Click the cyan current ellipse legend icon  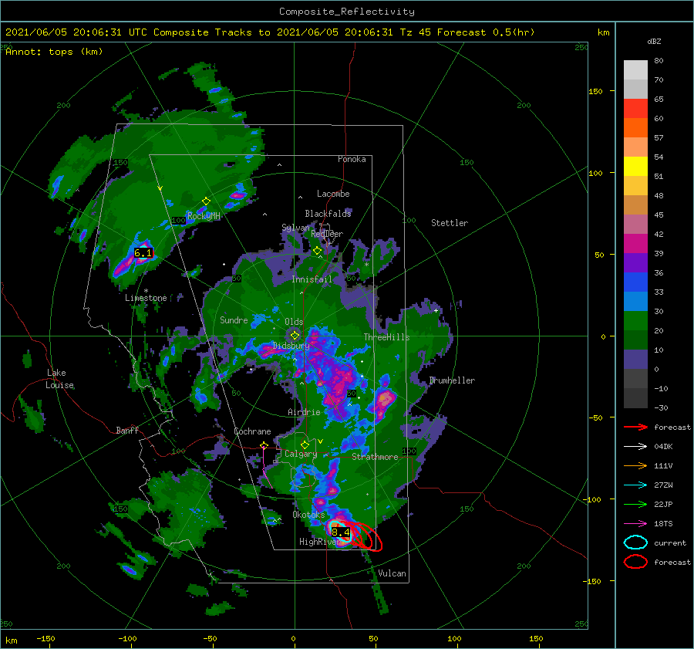click(x=635, y=543)
